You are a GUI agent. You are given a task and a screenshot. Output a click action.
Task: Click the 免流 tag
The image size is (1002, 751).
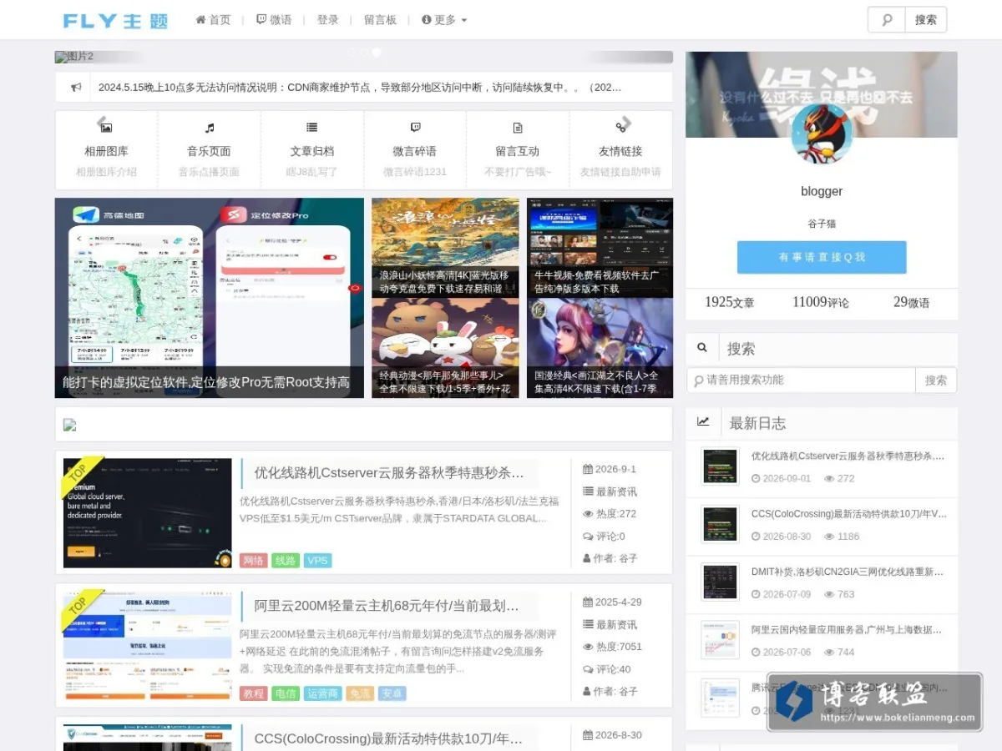(x=360, y=693)
